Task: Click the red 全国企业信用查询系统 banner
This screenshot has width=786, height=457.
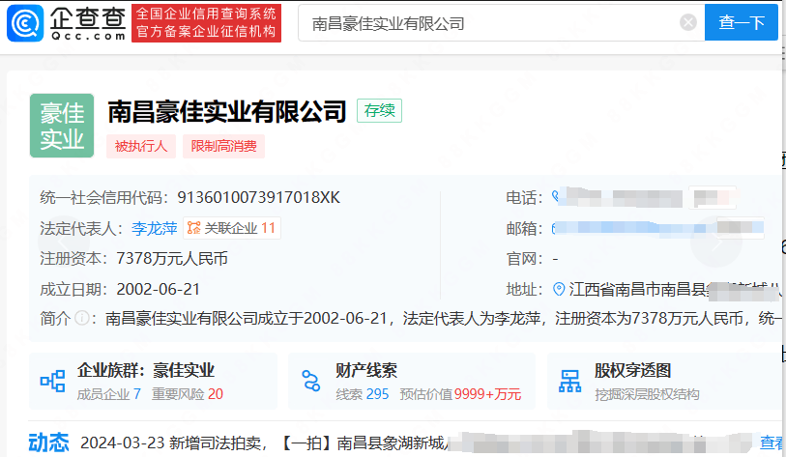Action: (206, 23)
